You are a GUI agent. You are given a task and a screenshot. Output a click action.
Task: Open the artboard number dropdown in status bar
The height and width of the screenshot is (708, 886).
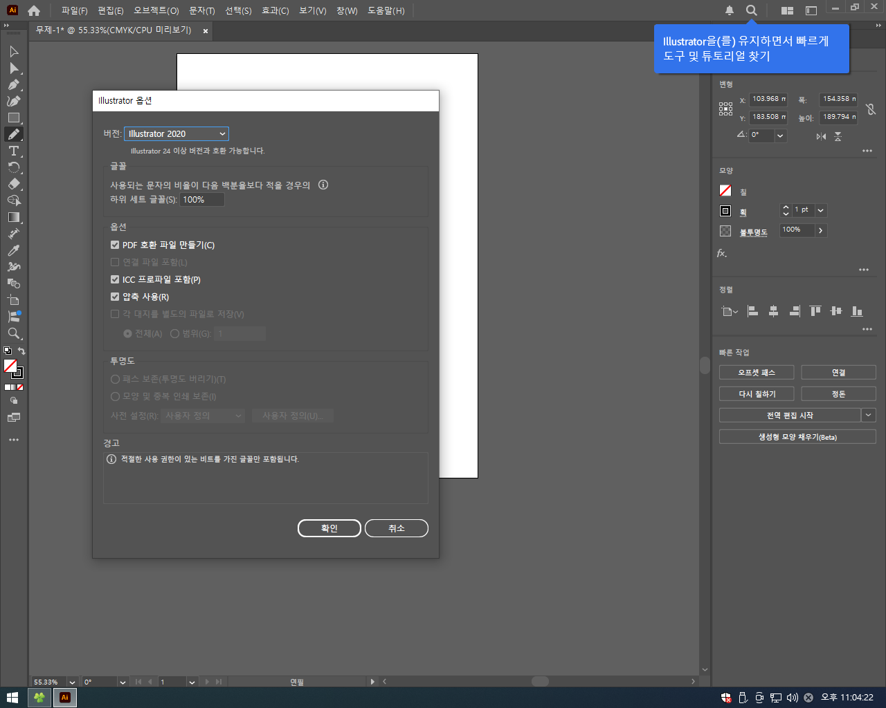192,682
